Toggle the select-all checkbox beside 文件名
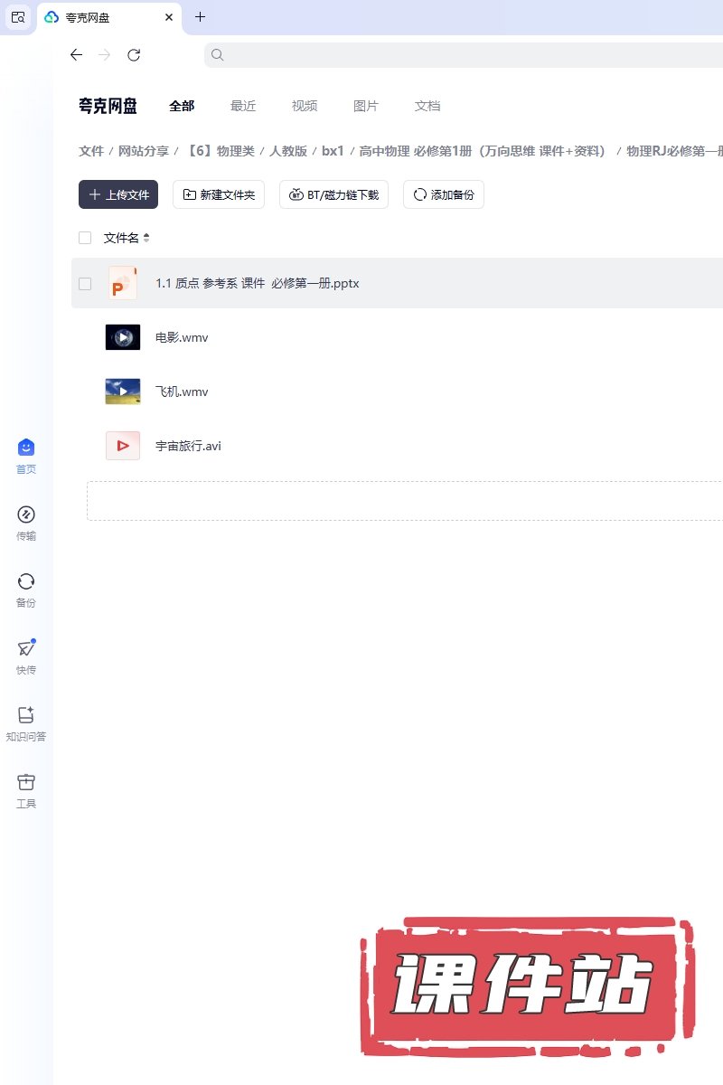The height and width of the screenshot is (1085, 723). pos(85,238)
